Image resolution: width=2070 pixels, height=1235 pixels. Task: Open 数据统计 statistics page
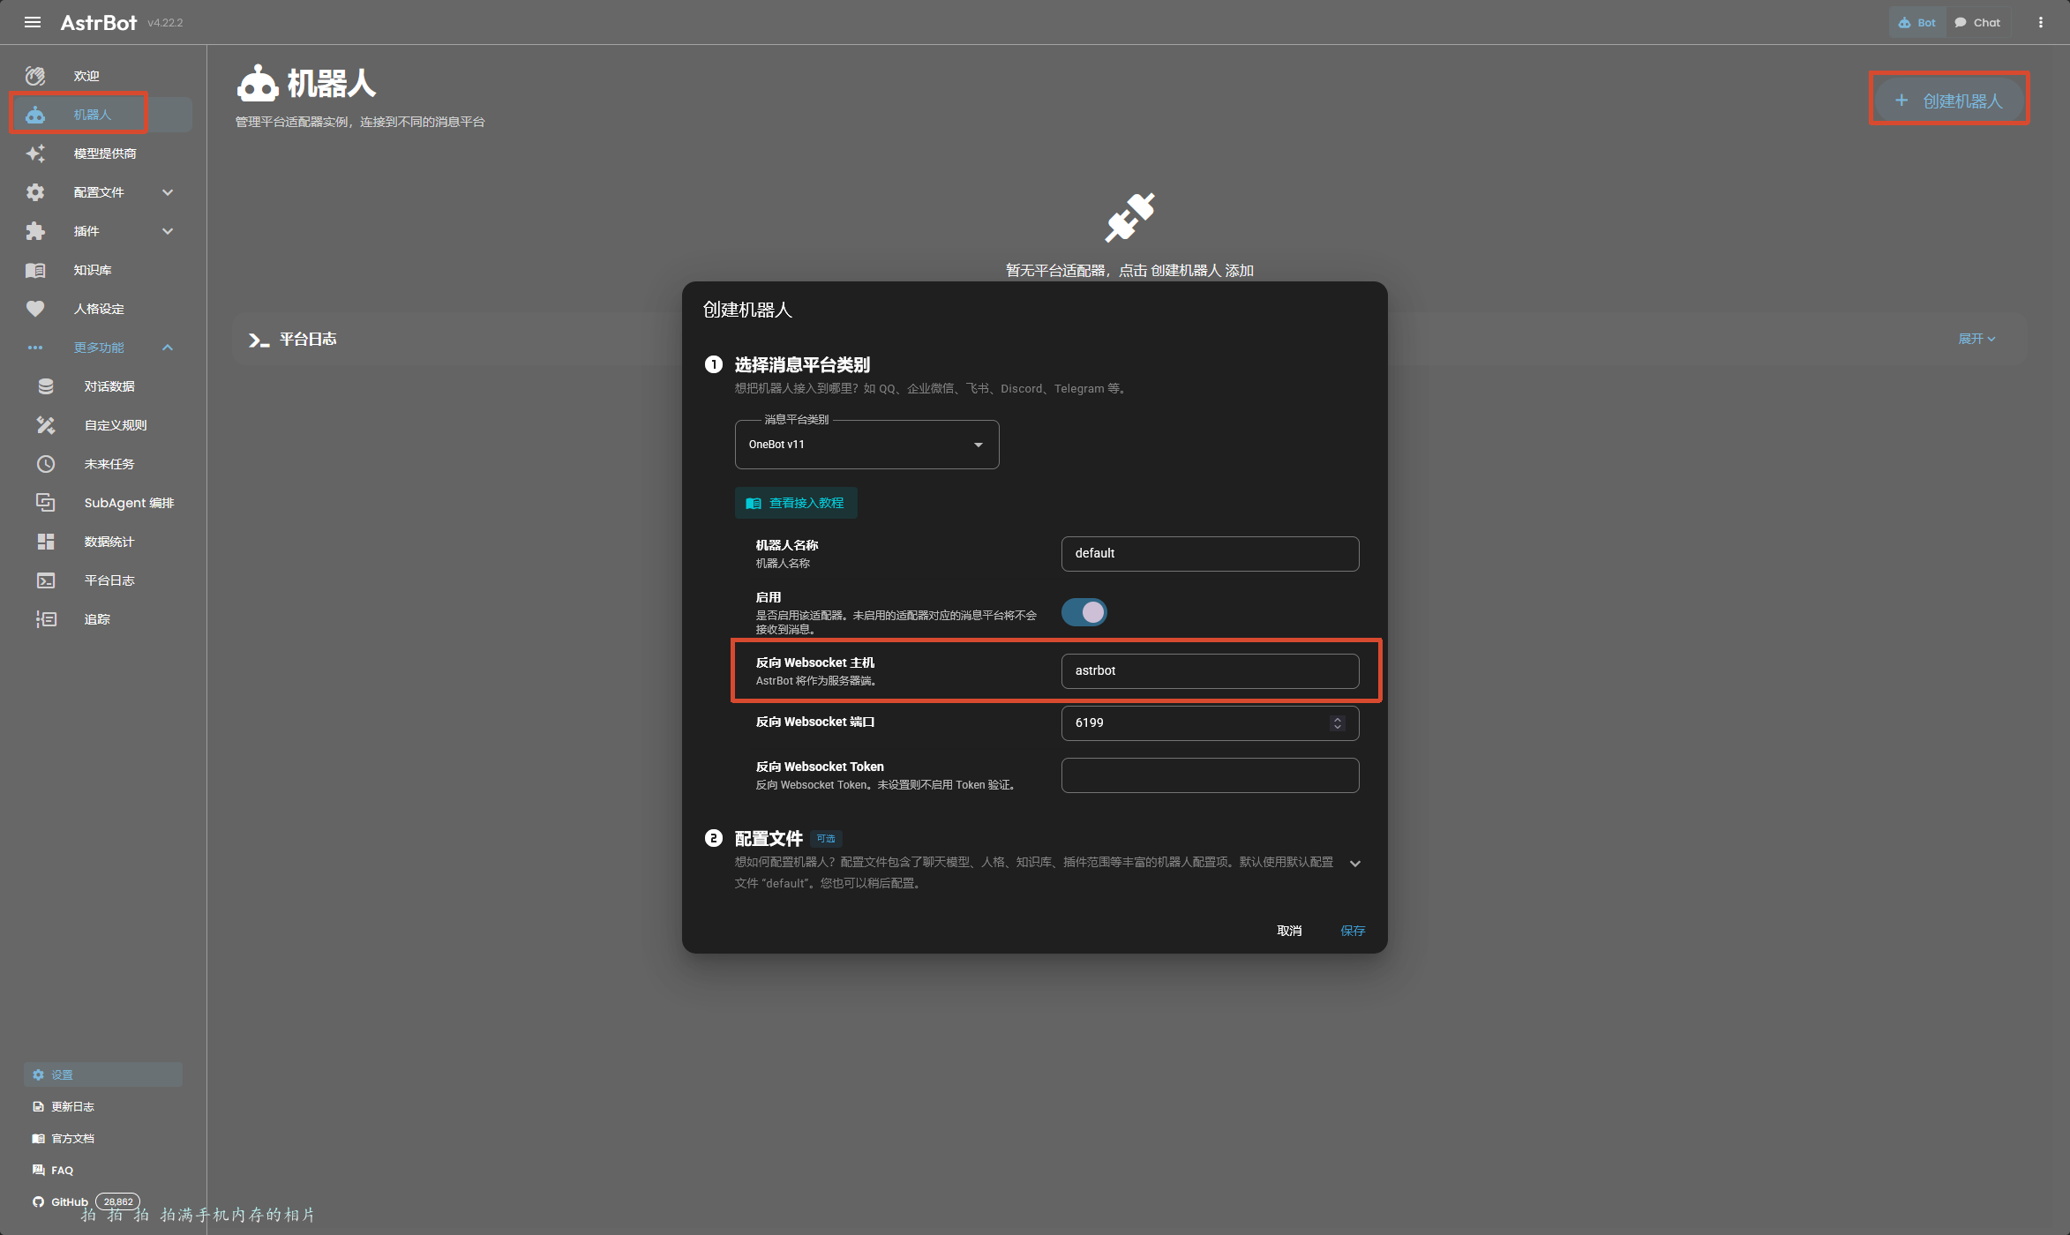pyautogui.click(x=109, y=542)
